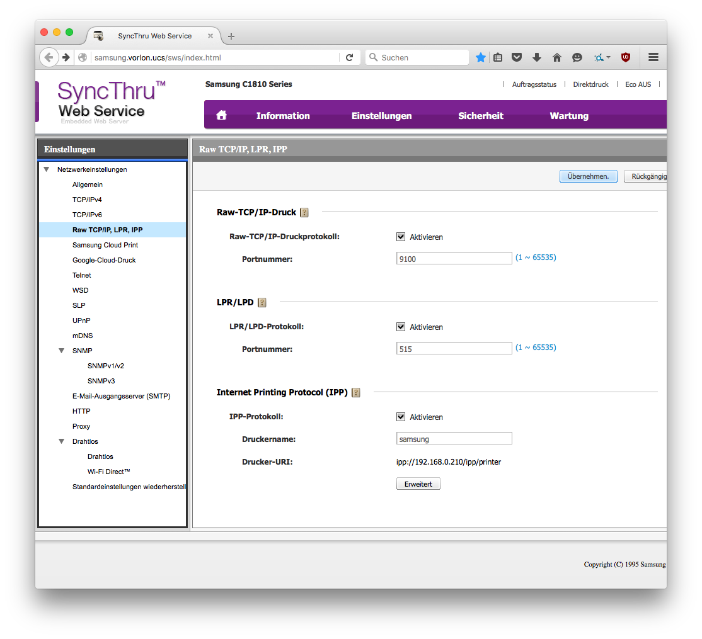Collapse the Drahtlos tree section
The image size is (702, 639).
tap(62, 441)
